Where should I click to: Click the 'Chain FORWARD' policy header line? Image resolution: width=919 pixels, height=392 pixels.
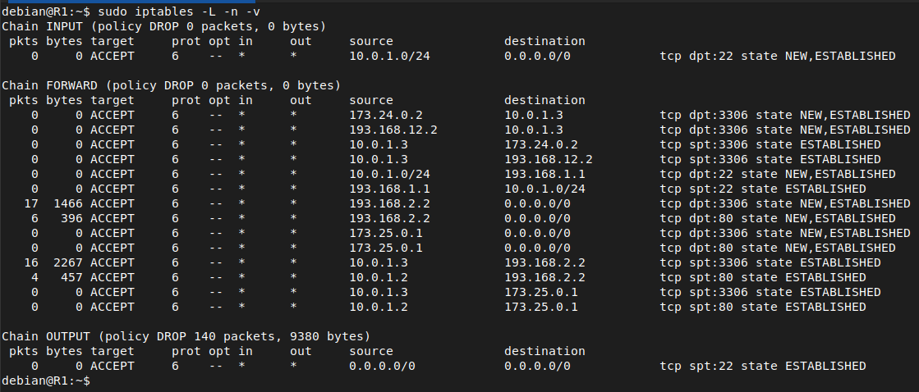tap(171, 85)
